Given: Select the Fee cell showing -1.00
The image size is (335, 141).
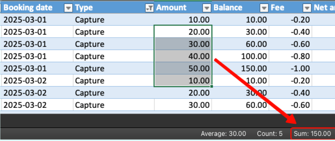Looking at the screenshot, I should [290, 68].
